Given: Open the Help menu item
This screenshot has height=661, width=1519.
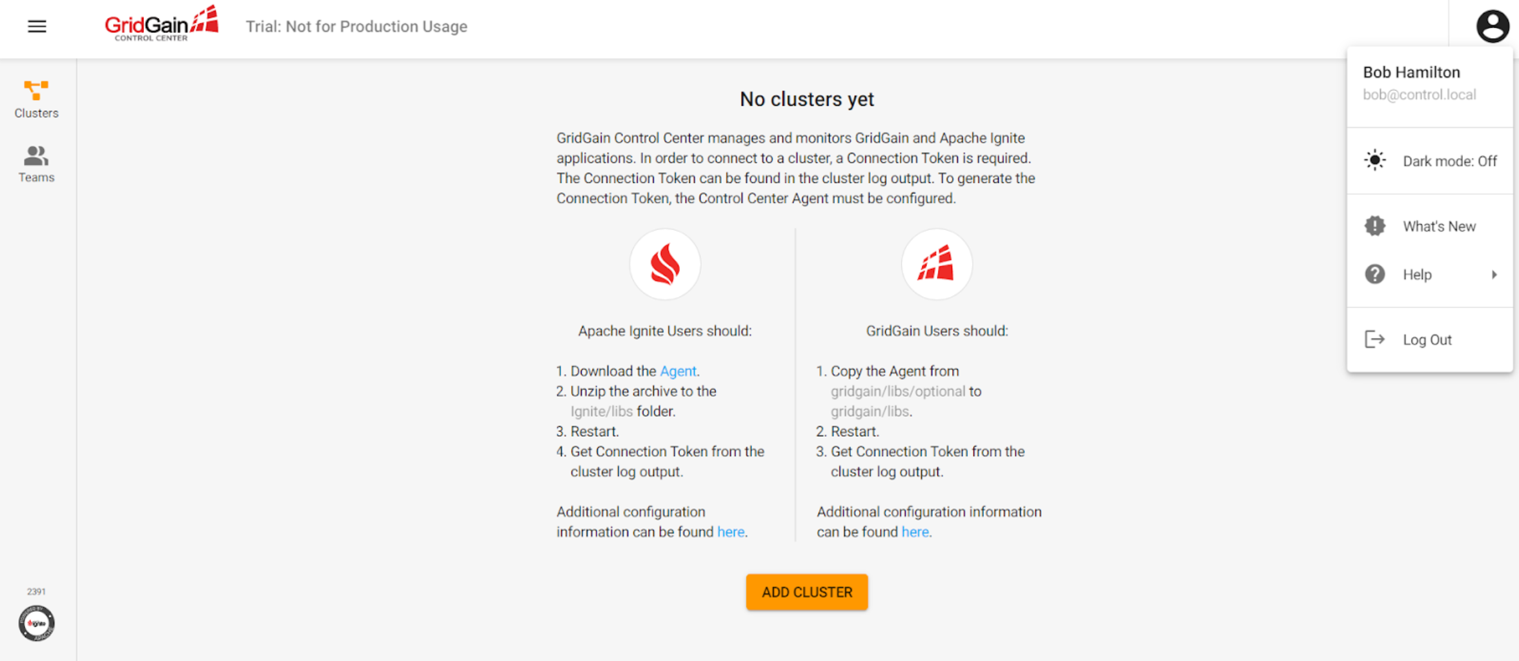Looking at the screenshot, I should [1417, 275].
